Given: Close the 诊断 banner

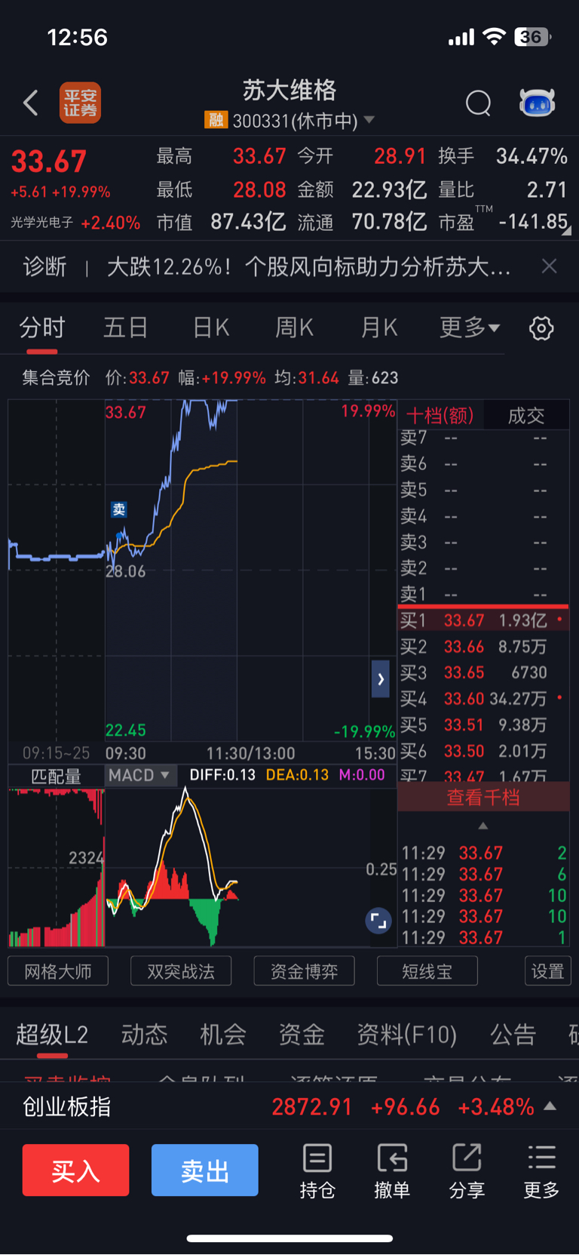Looking at the screenshot, I should click(550, 266).
